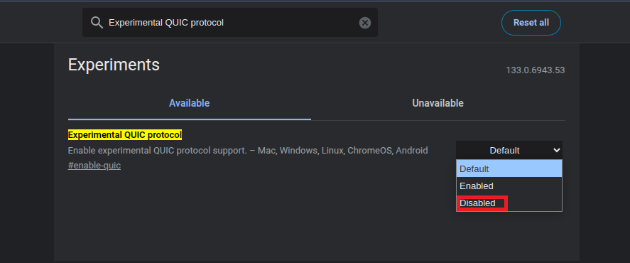Open the Unavailable tab
630x263 pixels.
438,103
